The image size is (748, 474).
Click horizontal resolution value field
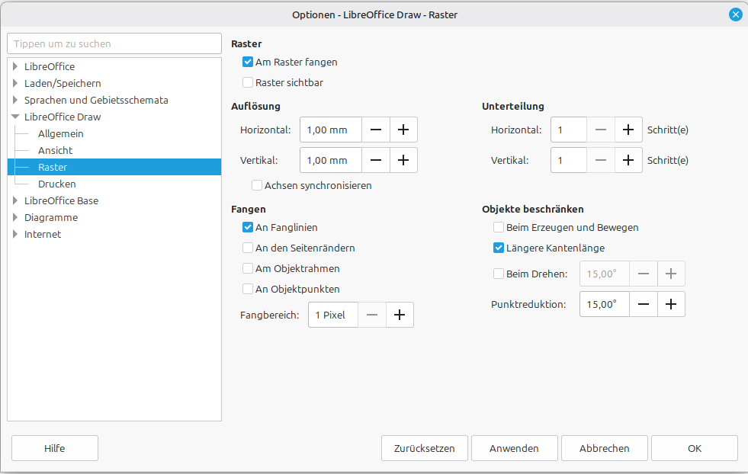point(331,130)
